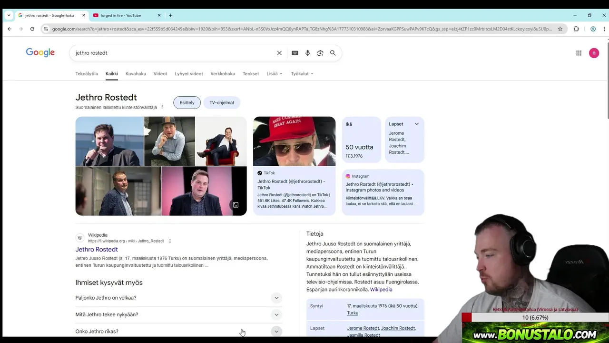
Task: Open the photo with pink background
Action: tap(204, 191)
